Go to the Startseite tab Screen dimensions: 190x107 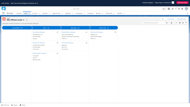[19, 13]
